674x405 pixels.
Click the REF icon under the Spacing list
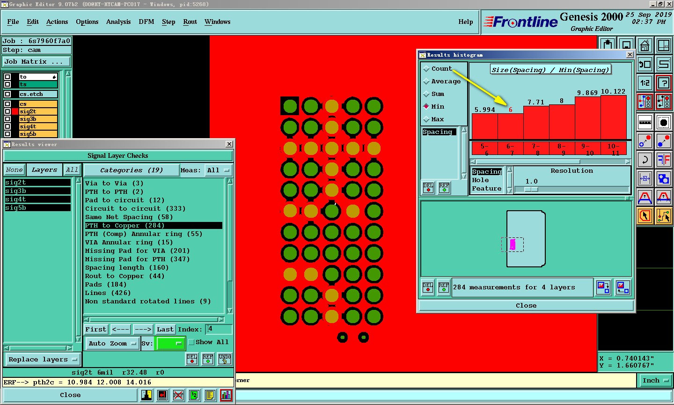[x=444, y=188]
